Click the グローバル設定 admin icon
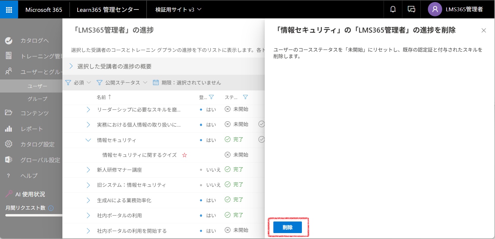Image resolution: width=495 pixels, height=239 pixels. pos(9,160)
